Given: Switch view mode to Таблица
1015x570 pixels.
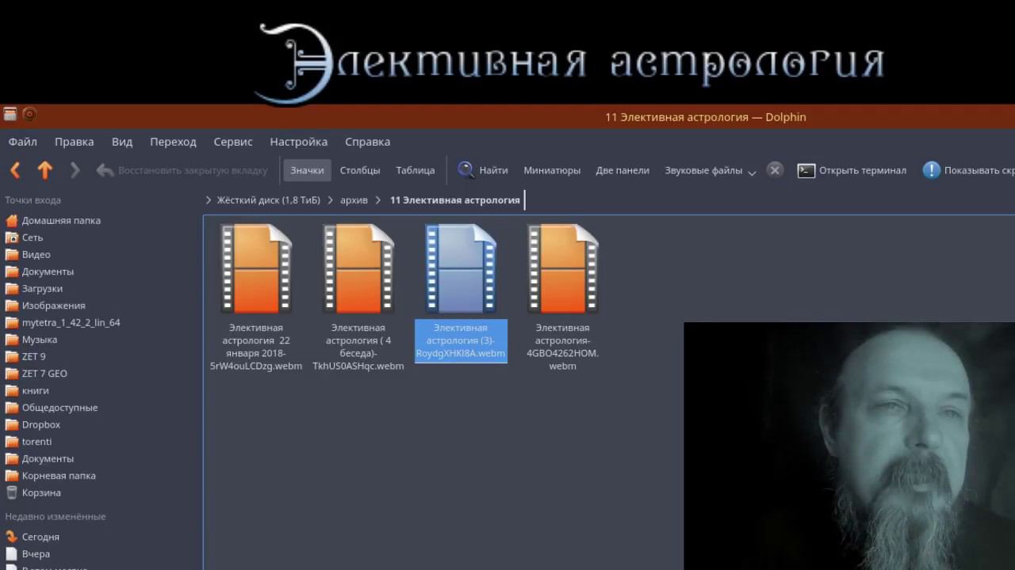Looking at the screenshot, I should (416, 170).
